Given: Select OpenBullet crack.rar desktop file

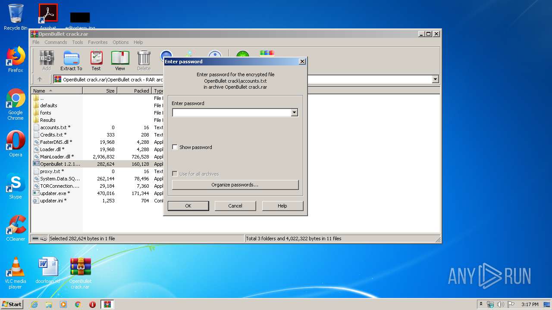Looking at the screenshot, I should (x=80, y=273).
